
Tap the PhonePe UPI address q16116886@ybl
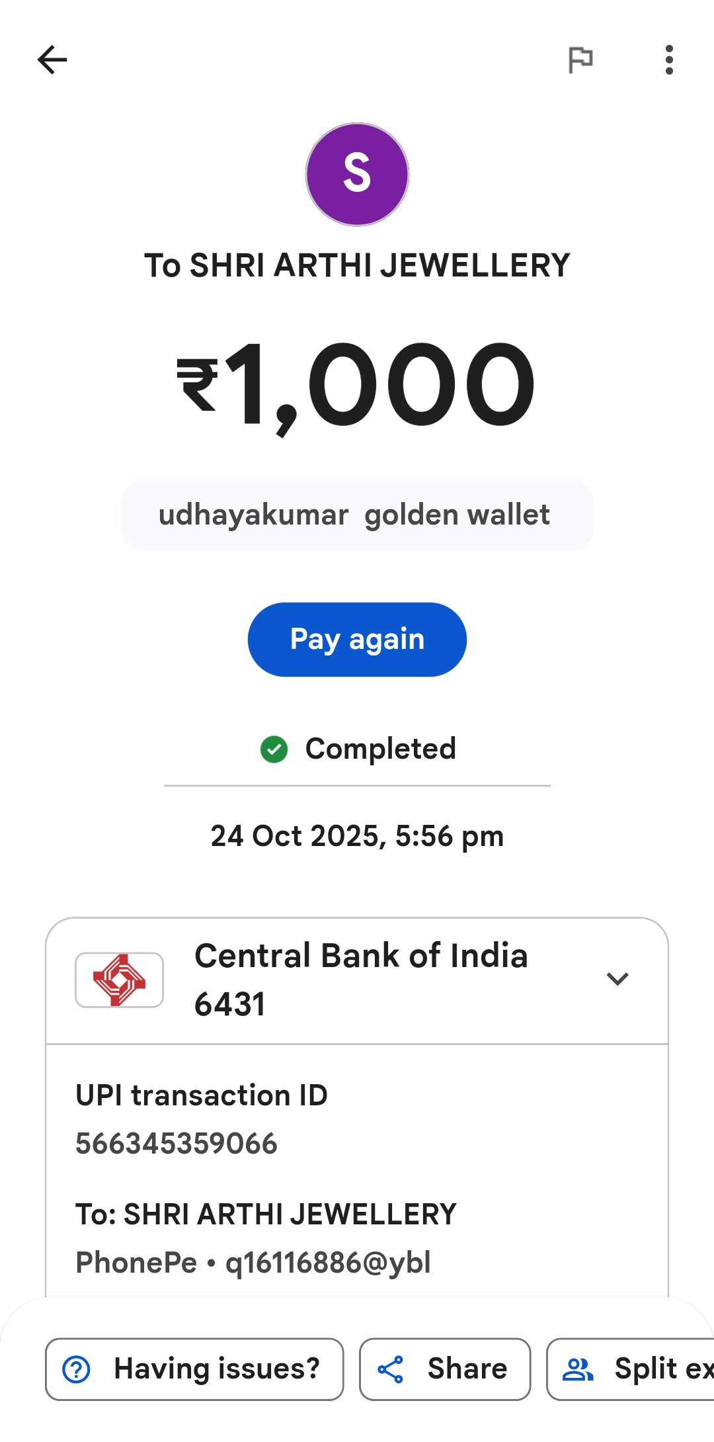328,1263
